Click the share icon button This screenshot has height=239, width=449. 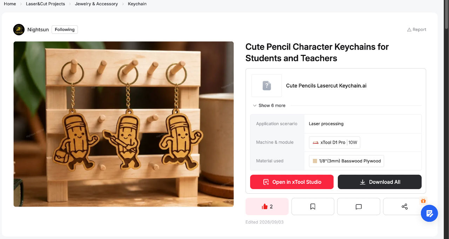404,207
